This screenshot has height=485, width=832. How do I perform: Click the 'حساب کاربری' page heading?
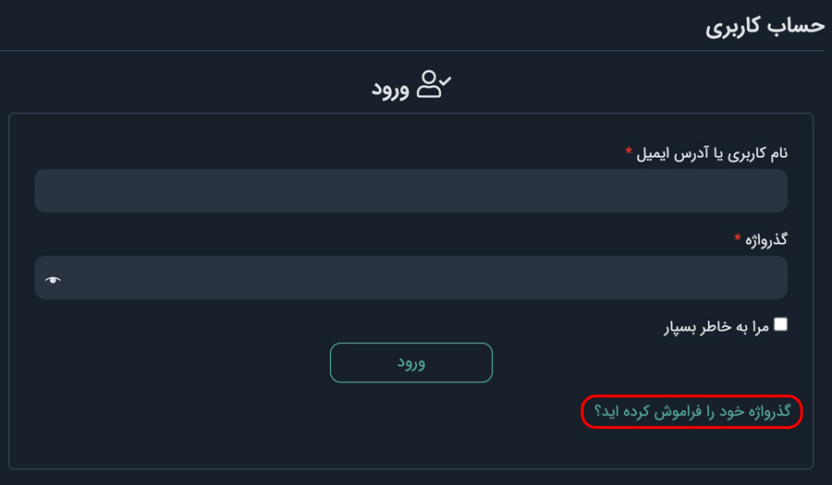[765, 26]
